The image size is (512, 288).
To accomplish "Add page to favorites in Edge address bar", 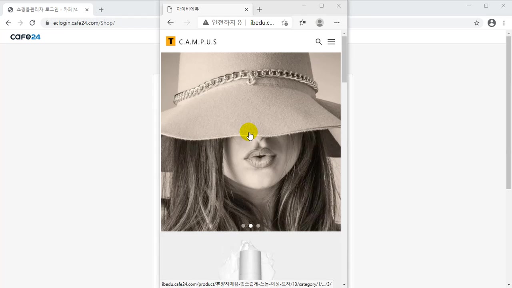I will [x=284, y=23].
